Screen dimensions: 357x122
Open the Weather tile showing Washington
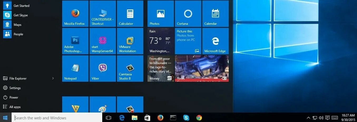coord(160,41)
